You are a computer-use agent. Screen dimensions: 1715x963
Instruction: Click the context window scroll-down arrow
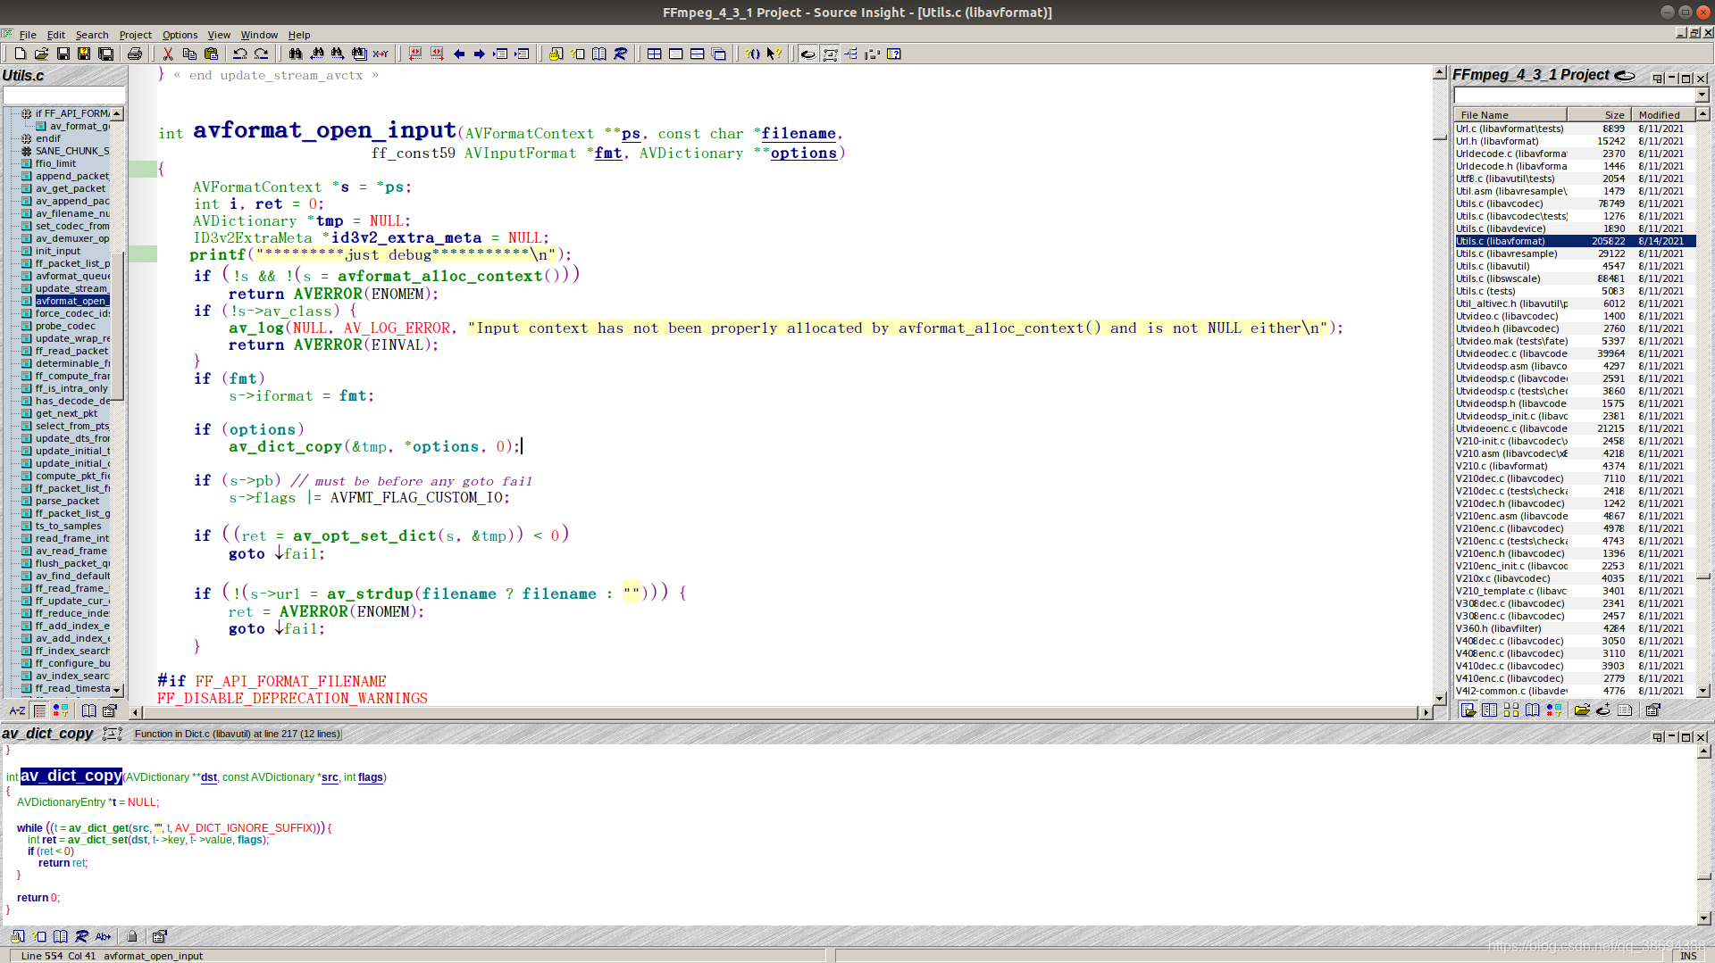1703,917
